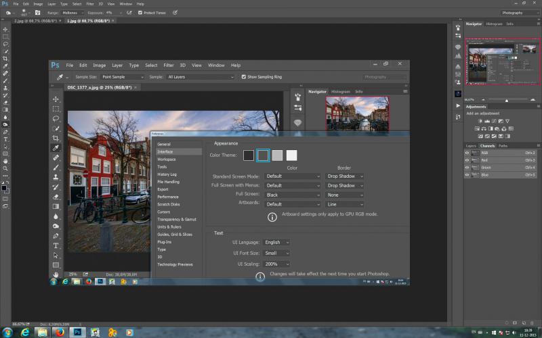Switch to the Histogram tab
Screen dimensions: 542x338
494,24
